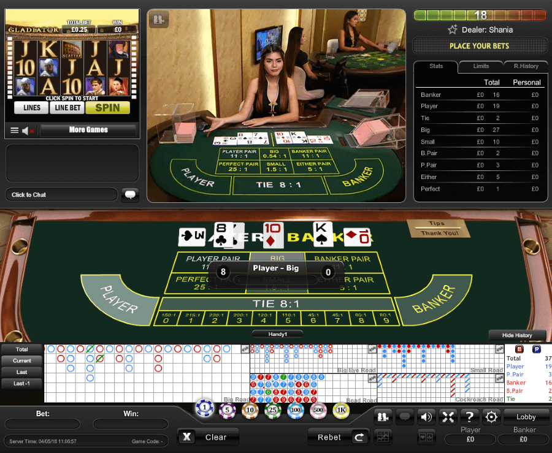Switch to the Limits tab
552x453 pixels.
click(481, 66)
